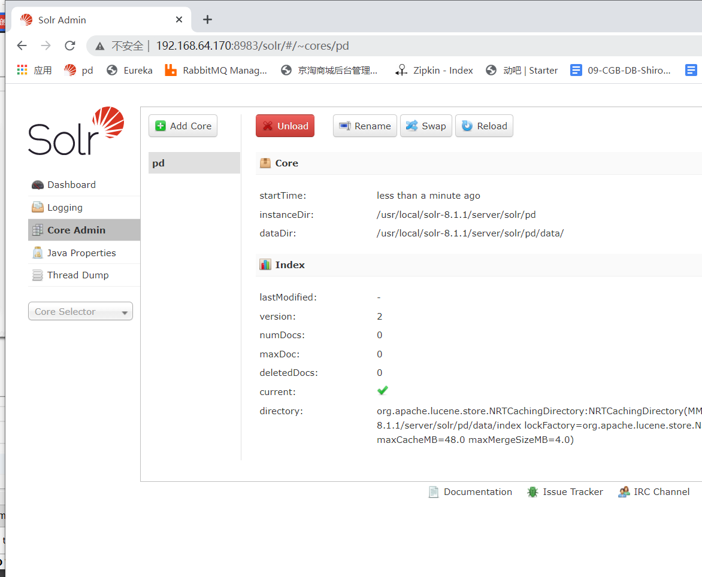Click the Solr logo
Viewport: 702px width, 577px height.
tap(76, 131)
